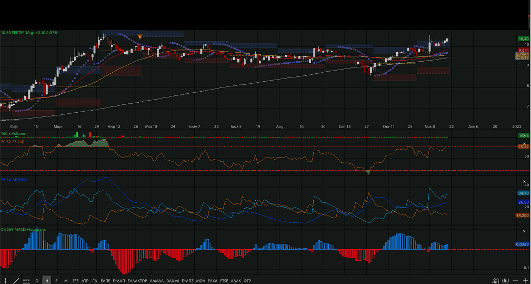
Task: Select the E weekly timeframe button
Action: [56, 281]
